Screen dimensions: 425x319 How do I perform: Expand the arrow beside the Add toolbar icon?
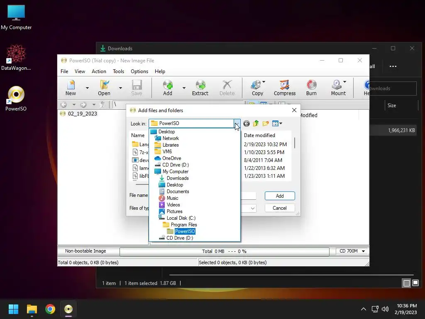(184, 88)
